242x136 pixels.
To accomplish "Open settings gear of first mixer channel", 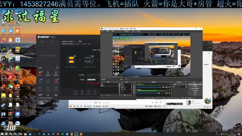I will 169,87.
